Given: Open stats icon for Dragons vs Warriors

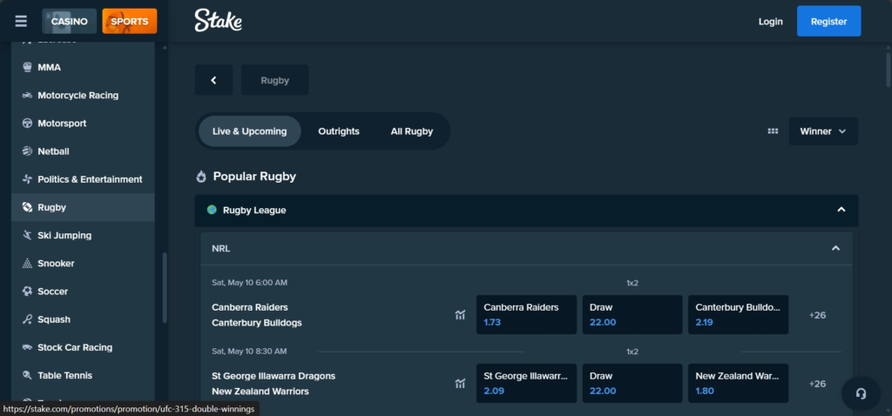Looking at the screenshot, I should click(460, 384).
